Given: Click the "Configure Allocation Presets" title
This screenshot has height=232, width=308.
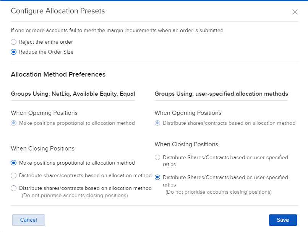Looking at the screenshot, I should [x=58, y=11].
